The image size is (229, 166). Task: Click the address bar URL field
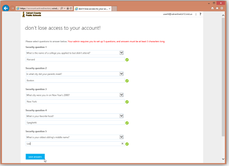click(x=39, y=8)
